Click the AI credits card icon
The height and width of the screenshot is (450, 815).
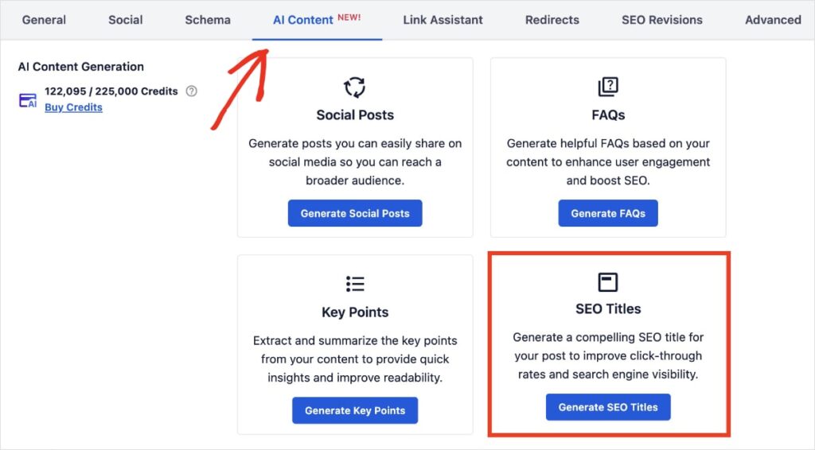[x=28, y=100]
